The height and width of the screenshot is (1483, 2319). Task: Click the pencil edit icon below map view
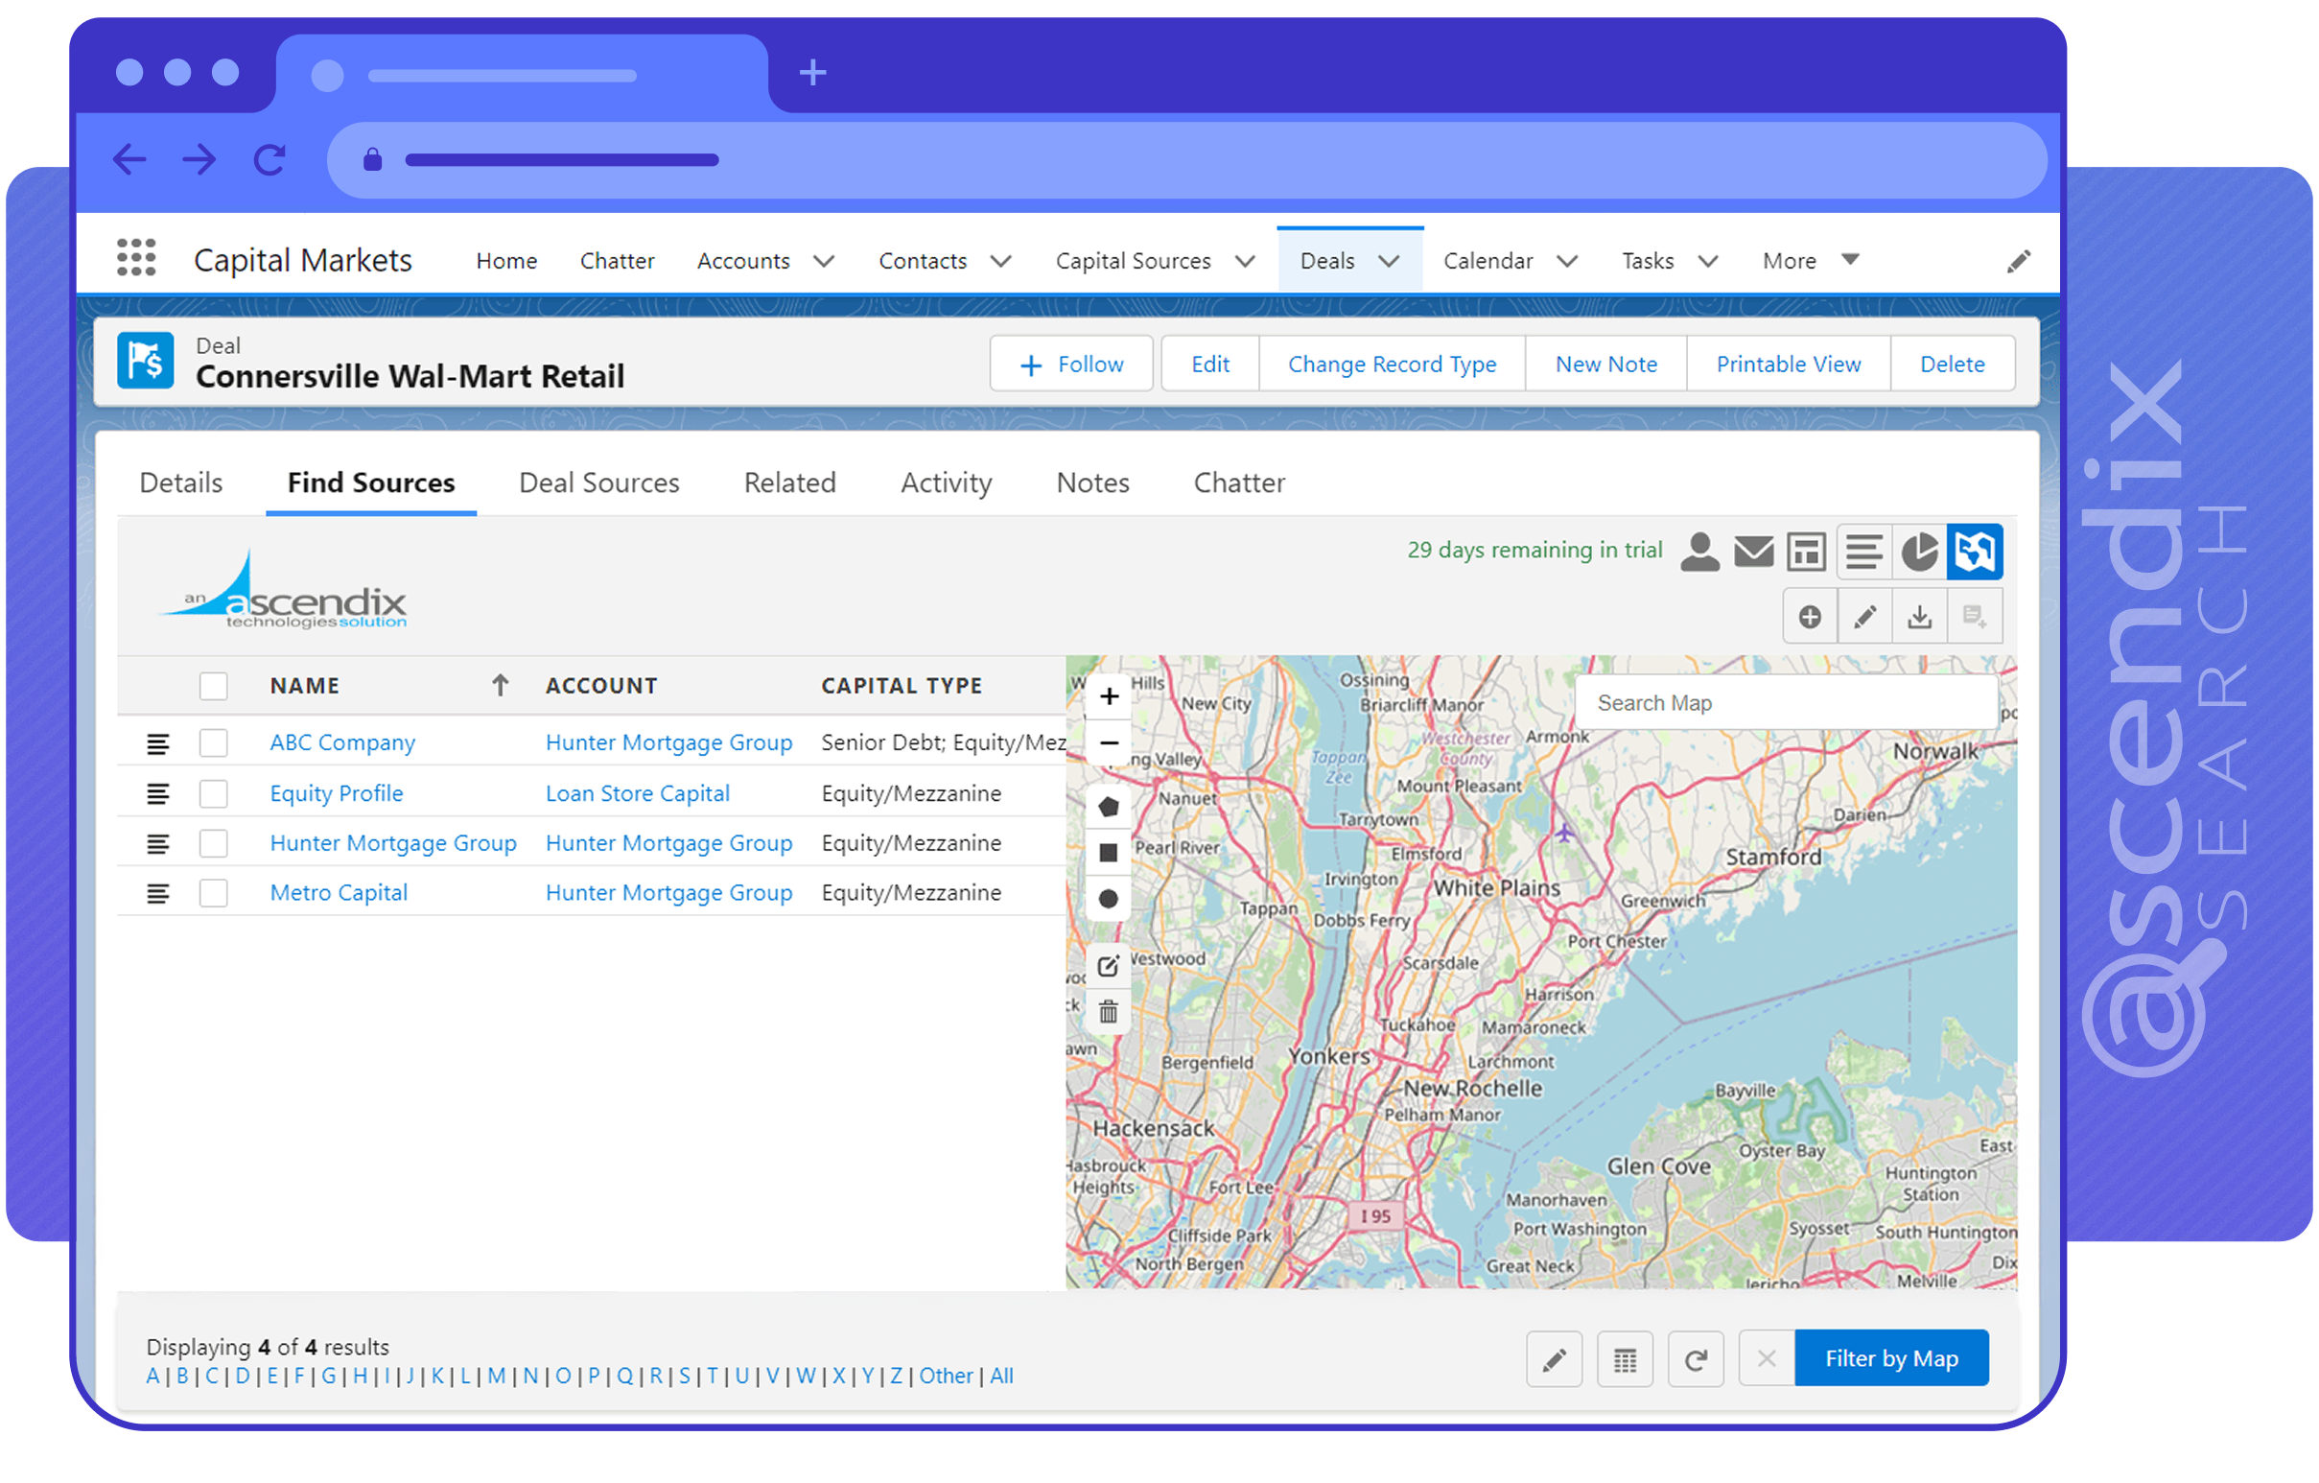tap(1865, 616)
